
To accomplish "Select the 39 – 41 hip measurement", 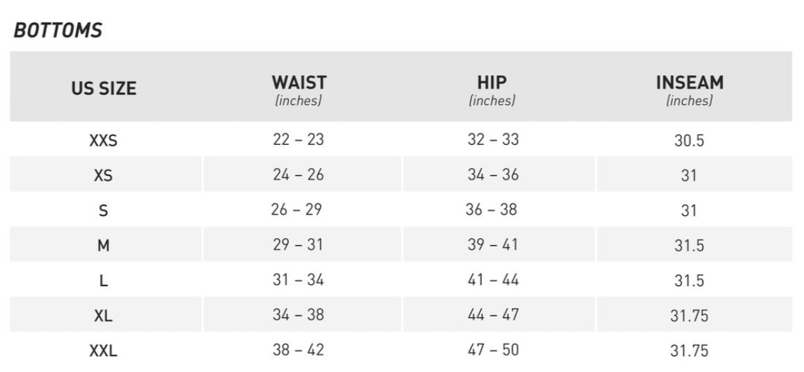I will point(493,245).
